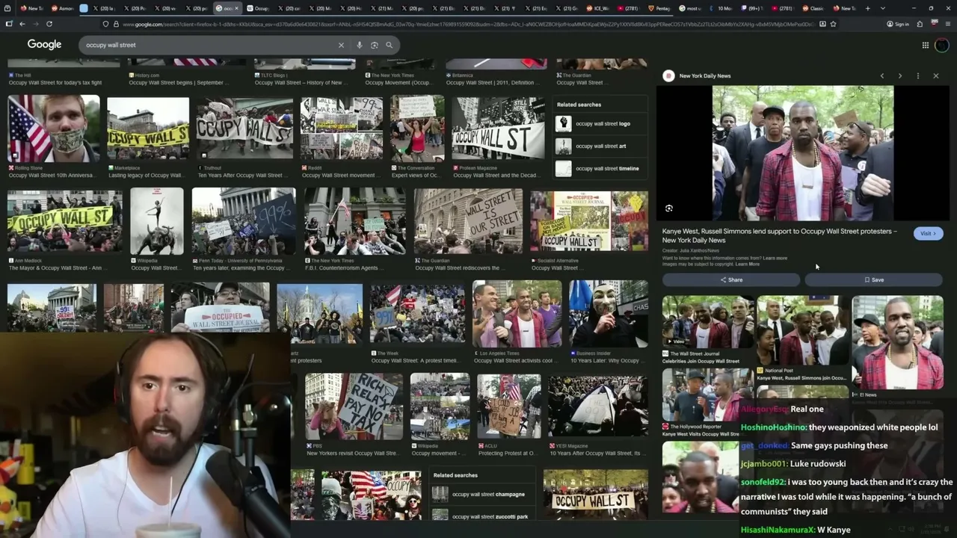
Task: Open the PBS 'Rich Relax Pay No Tax' image
Action: click(354, 406)
